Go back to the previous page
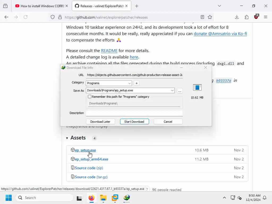 pyautogui.click(x=6, y=17)
